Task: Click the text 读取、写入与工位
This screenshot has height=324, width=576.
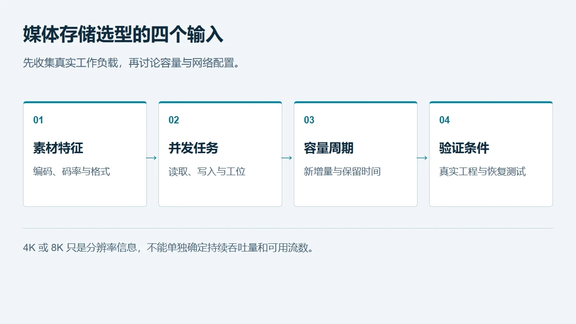Action: 207,171
